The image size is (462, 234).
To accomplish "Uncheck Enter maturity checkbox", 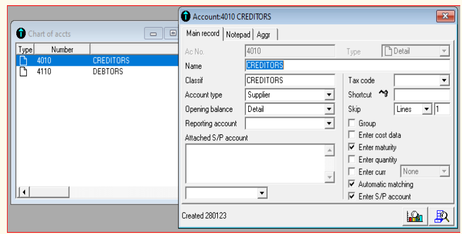I will pyautogui.click(x=351, y=147).
